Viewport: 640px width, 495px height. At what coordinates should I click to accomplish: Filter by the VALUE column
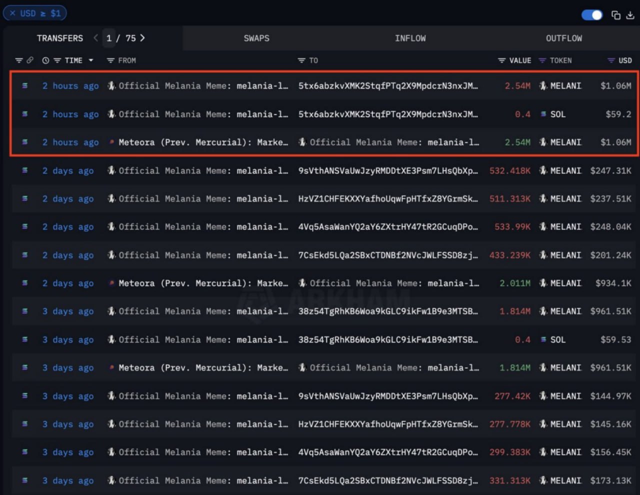(502, 60)
